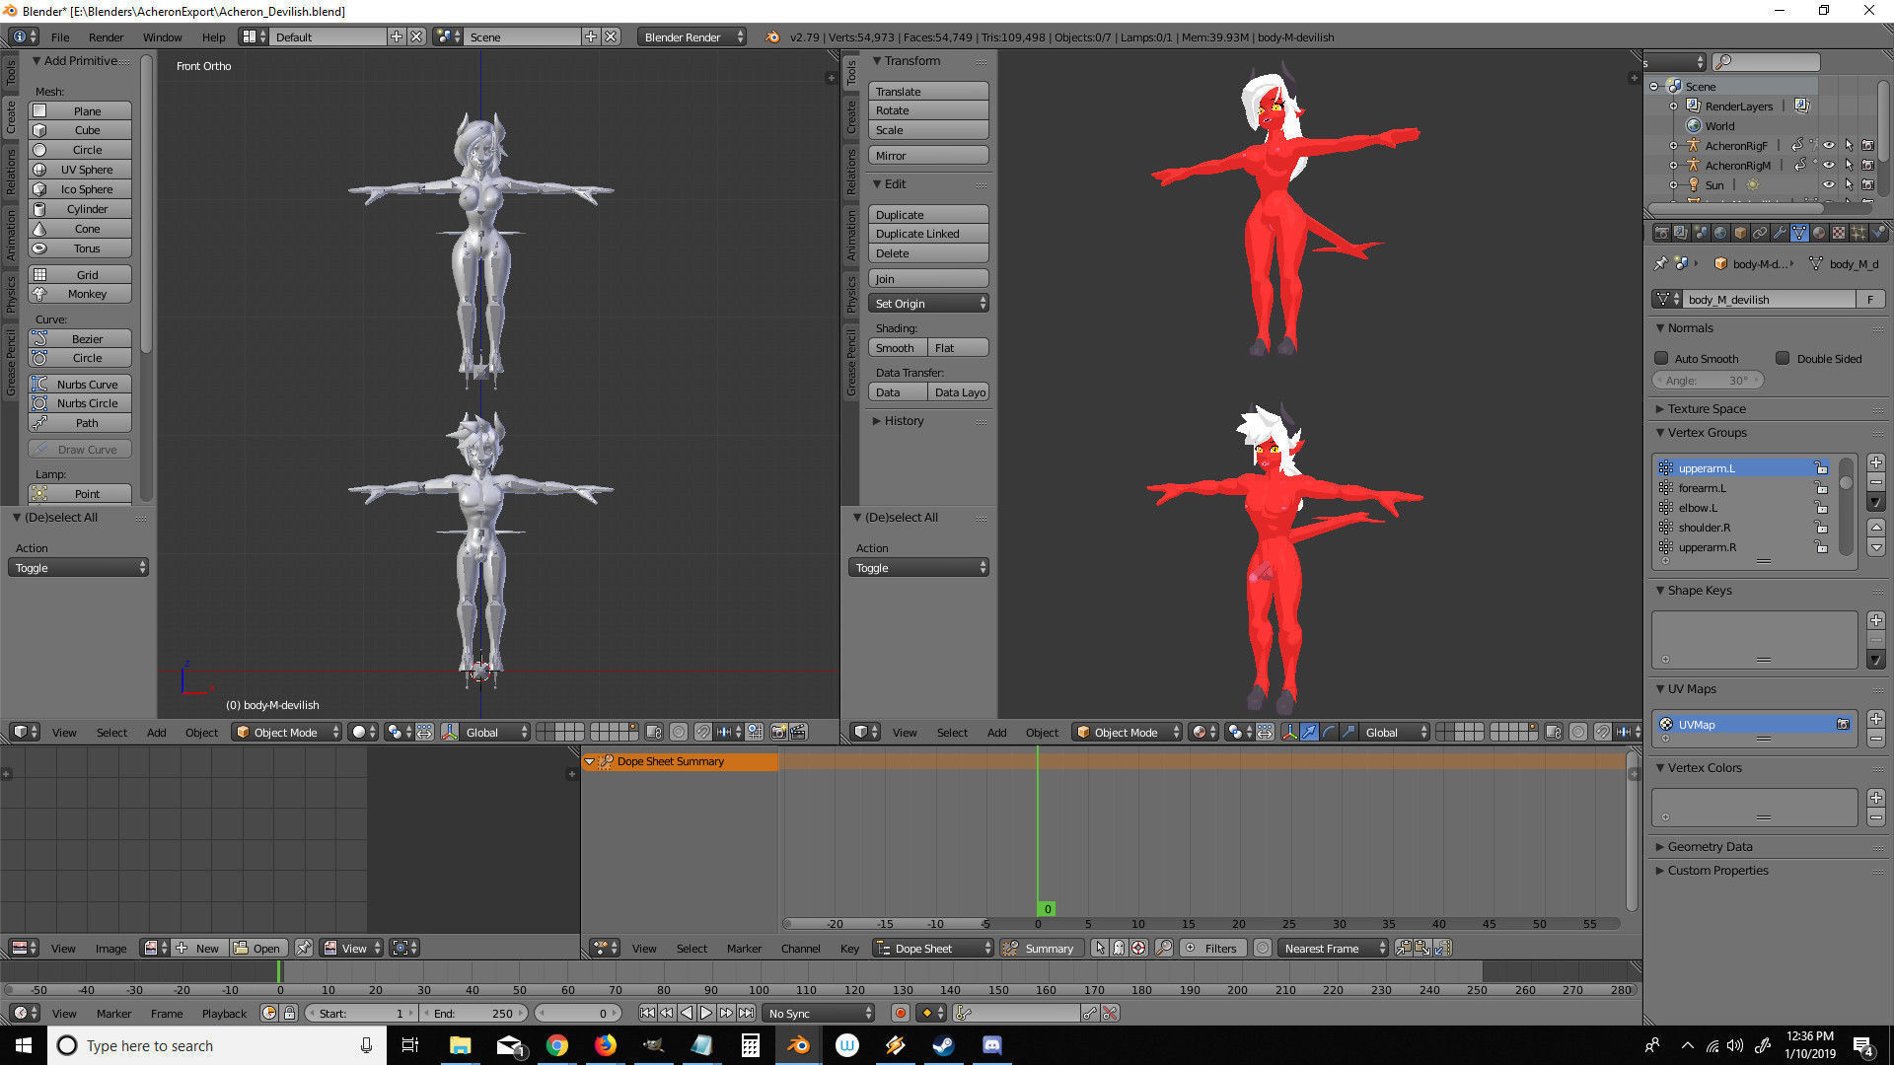1894x1065 pixels.
Task: Open the World properties globe tab
Action: [x=1720, y=233]
